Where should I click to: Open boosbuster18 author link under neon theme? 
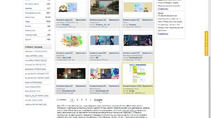tap(136, 58)
